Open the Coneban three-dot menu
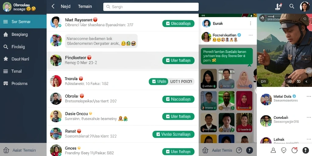Viewport: 312px width, 156px height. point(308,118)
